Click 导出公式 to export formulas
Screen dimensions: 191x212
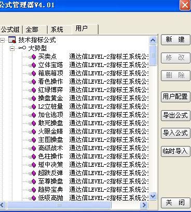click(x=175, y=115)
